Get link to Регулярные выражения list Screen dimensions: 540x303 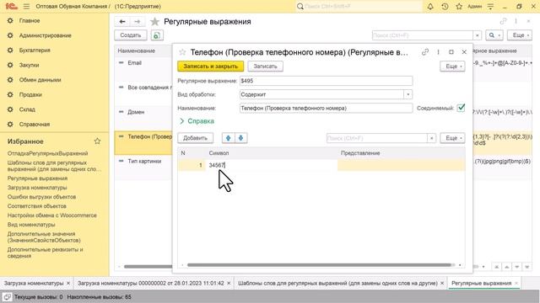503,21
